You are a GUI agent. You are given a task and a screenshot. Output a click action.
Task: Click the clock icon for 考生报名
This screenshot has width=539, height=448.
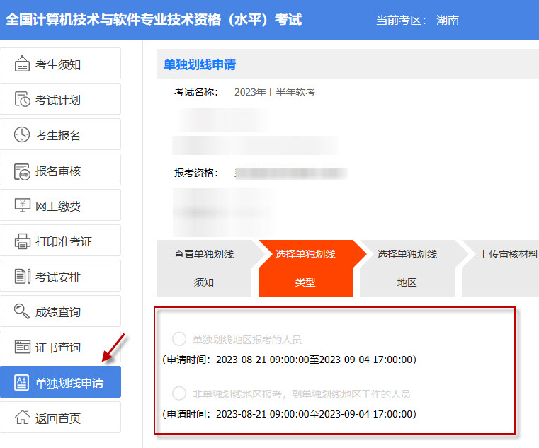pos(23,135)
